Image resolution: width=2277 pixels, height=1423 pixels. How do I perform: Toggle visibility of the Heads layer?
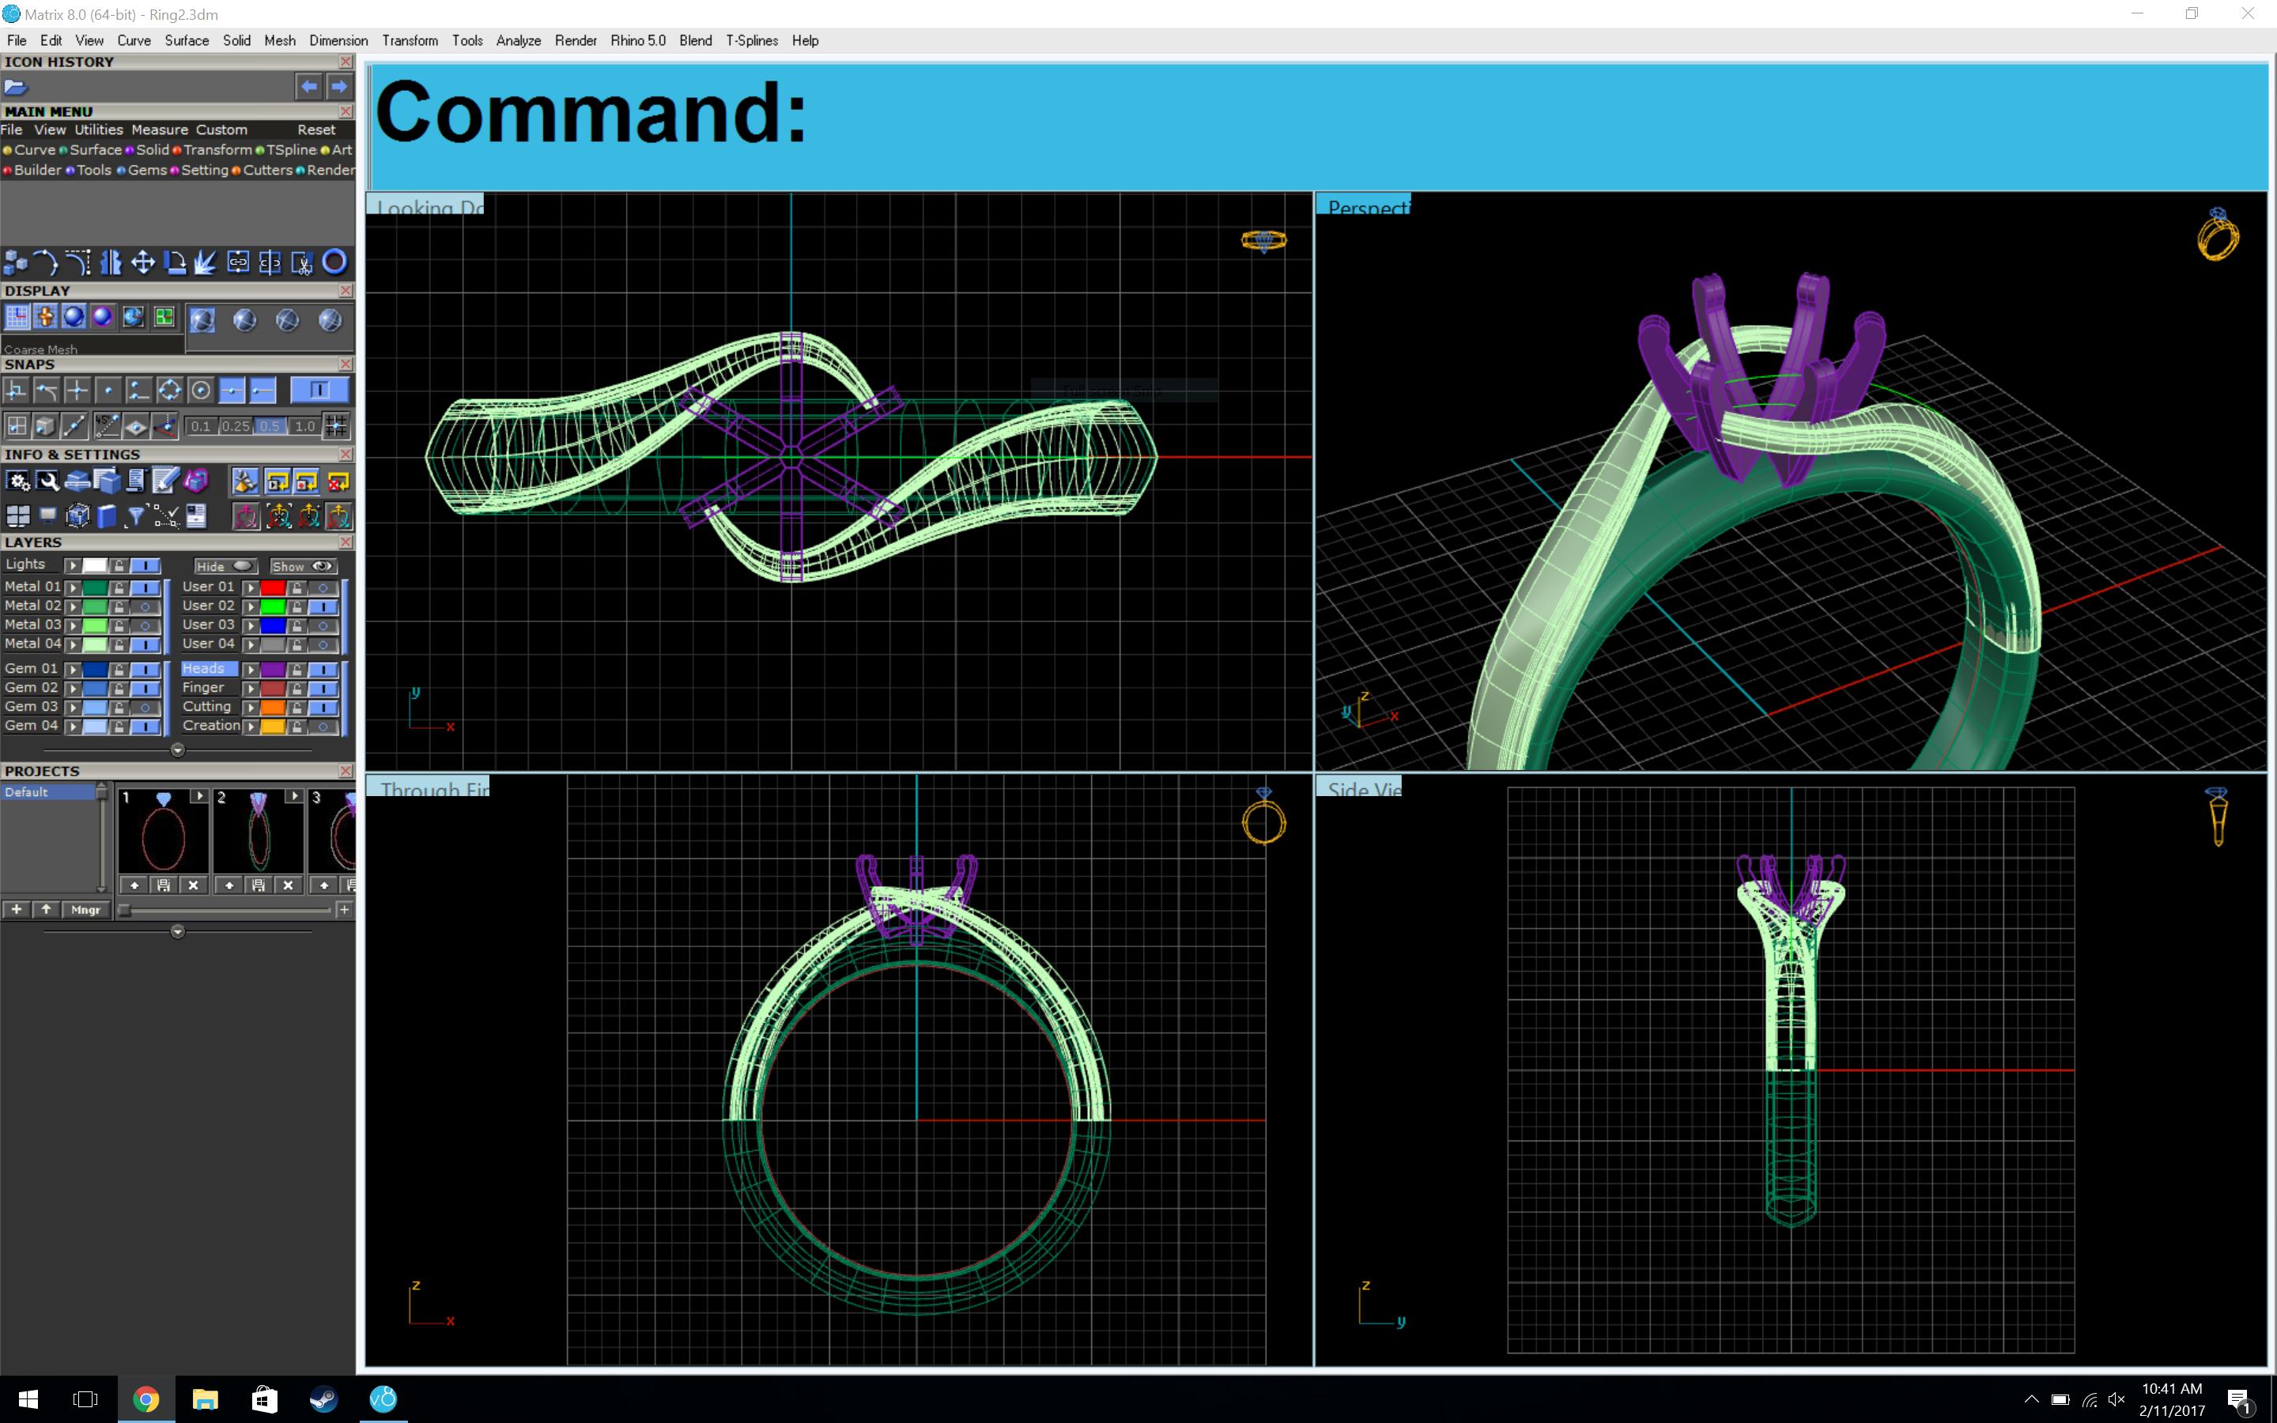[323, 669]
